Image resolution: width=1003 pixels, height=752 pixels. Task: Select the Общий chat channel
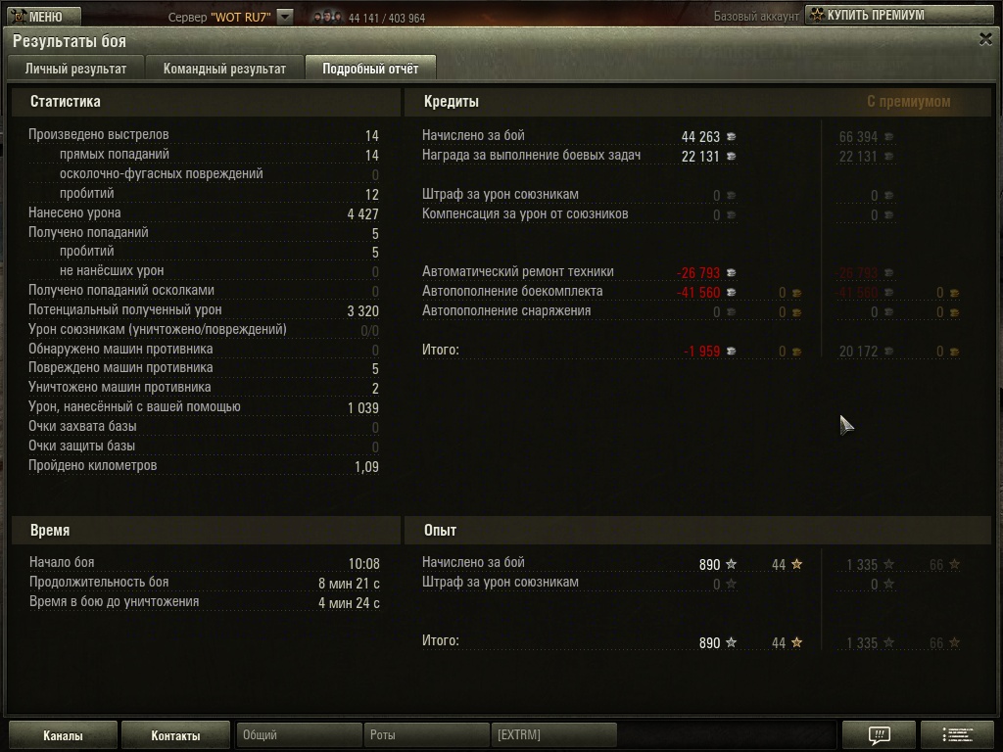tap(299, 735)
